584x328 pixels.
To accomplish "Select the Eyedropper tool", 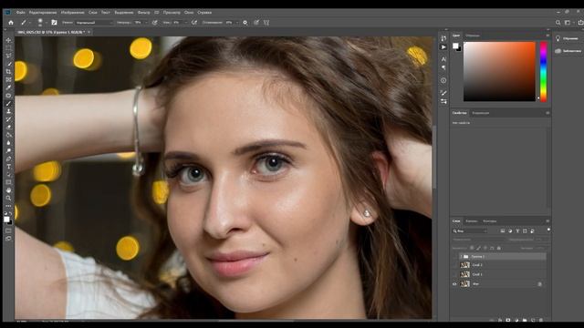I will tap(8, 87).
